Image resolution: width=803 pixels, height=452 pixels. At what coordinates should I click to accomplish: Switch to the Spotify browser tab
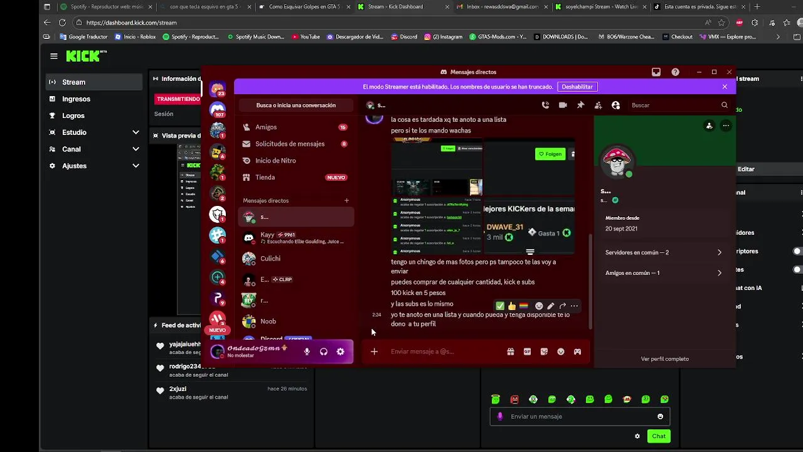[x=102, y=6]
